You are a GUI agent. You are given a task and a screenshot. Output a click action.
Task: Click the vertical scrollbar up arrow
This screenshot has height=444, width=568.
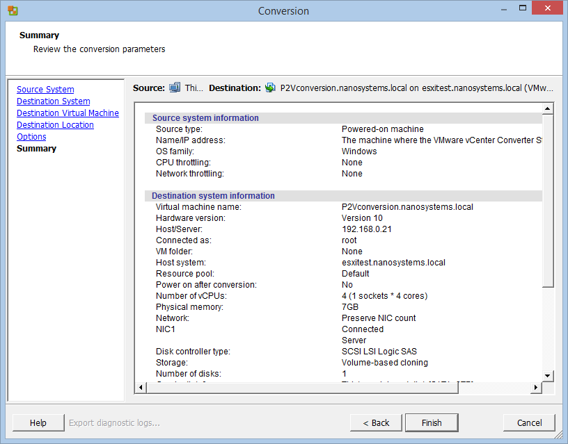(547, 108)
